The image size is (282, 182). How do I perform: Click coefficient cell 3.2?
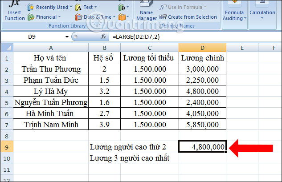tap(105, 91)
